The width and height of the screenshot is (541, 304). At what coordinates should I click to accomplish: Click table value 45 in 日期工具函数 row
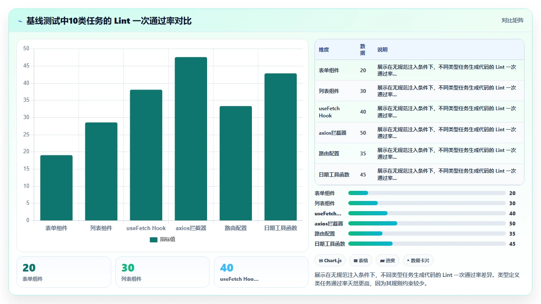(363, 174)
